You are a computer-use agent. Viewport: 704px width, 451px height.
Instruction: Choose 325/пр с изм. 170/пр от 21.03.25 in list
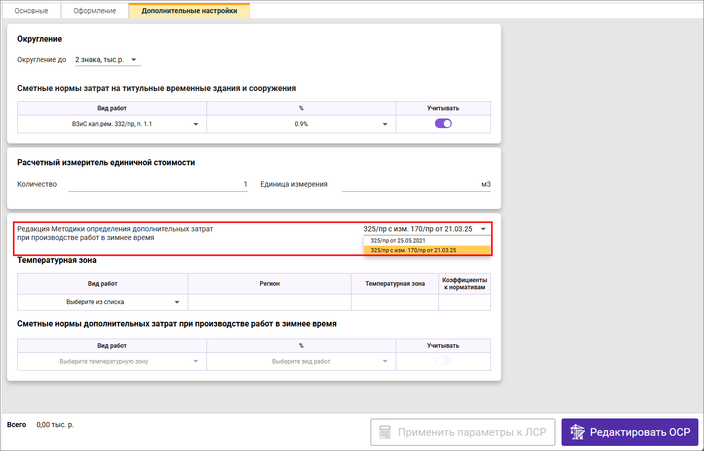click(414, 250)
